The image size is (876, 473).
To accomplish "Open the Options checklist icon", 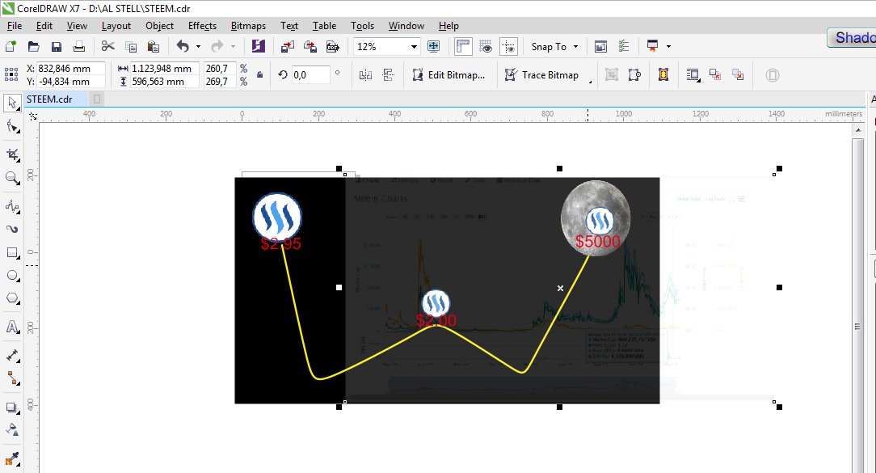I will tap(624, 46).
